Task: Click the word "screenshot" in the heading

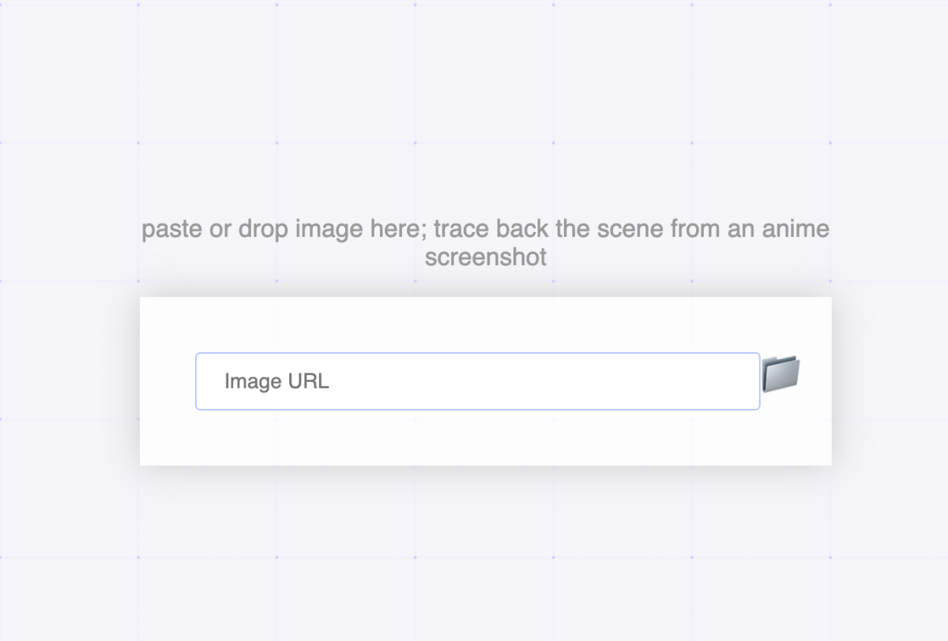Action: pyautogui.click(x=485, y=257)
